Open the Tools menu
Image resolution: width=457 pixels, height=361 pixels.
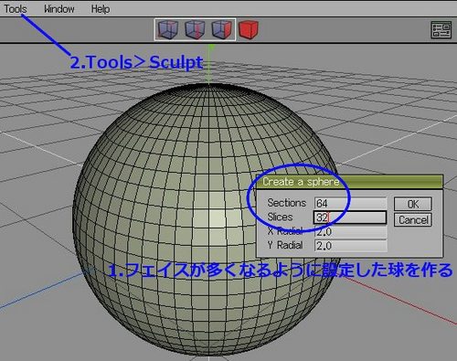(16, 9)
